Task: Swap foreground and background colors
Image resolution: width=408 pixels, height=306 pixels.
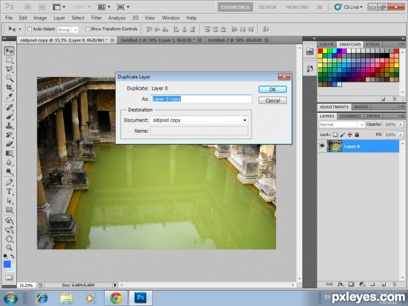Action: point(12,256)
